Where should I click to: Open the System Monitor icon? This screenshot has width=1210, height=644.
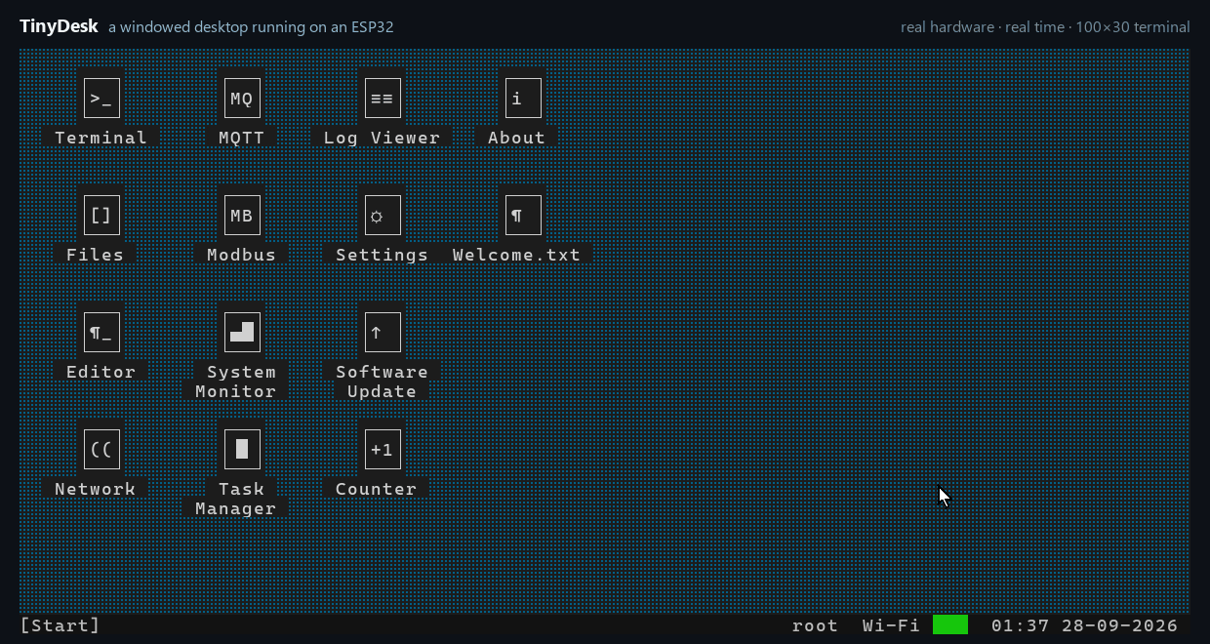tap(242, 333)
